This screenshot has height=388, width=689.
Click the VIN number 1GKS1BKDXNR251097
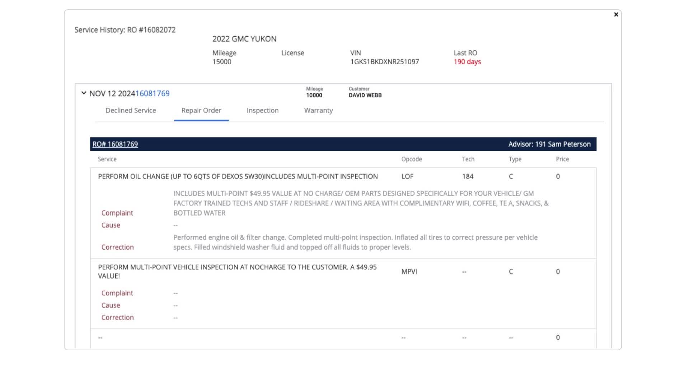tap(384, 62)
